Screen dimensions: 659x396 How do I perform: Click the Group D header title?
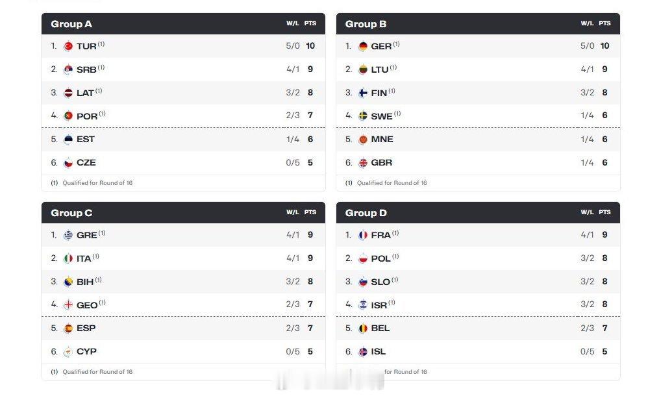(366, 213)
